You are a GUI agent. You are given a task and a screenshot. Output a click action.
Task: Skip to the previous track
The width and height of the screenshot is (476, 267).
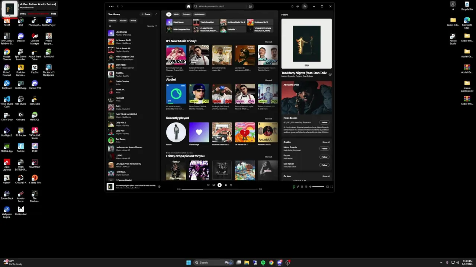(x=213, y=185)
